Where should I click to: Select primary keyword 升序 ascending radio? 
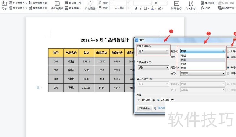(x=228, y=51)
